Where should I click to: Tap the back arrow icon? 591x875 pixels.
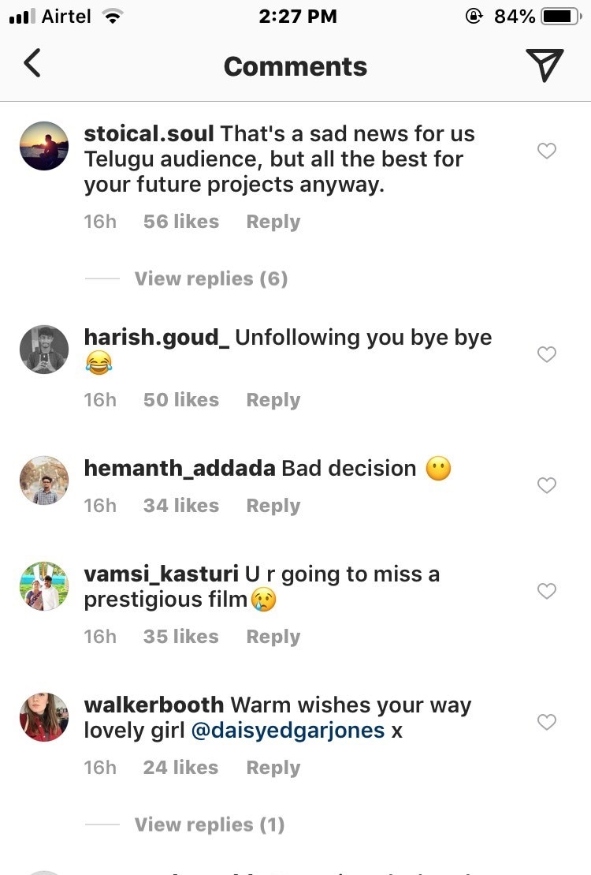click(x=32, y=64)
